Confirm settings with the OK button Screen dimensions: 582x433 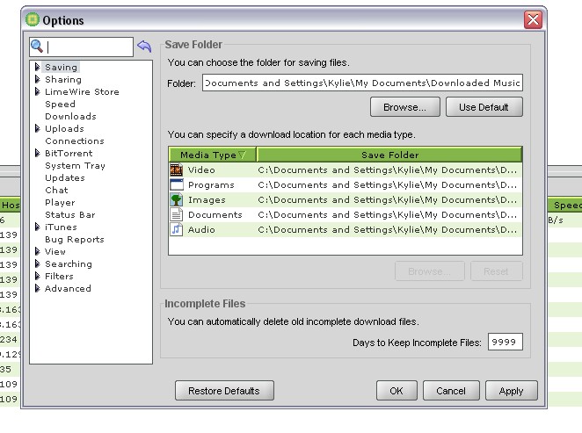[x=396, y=391]
